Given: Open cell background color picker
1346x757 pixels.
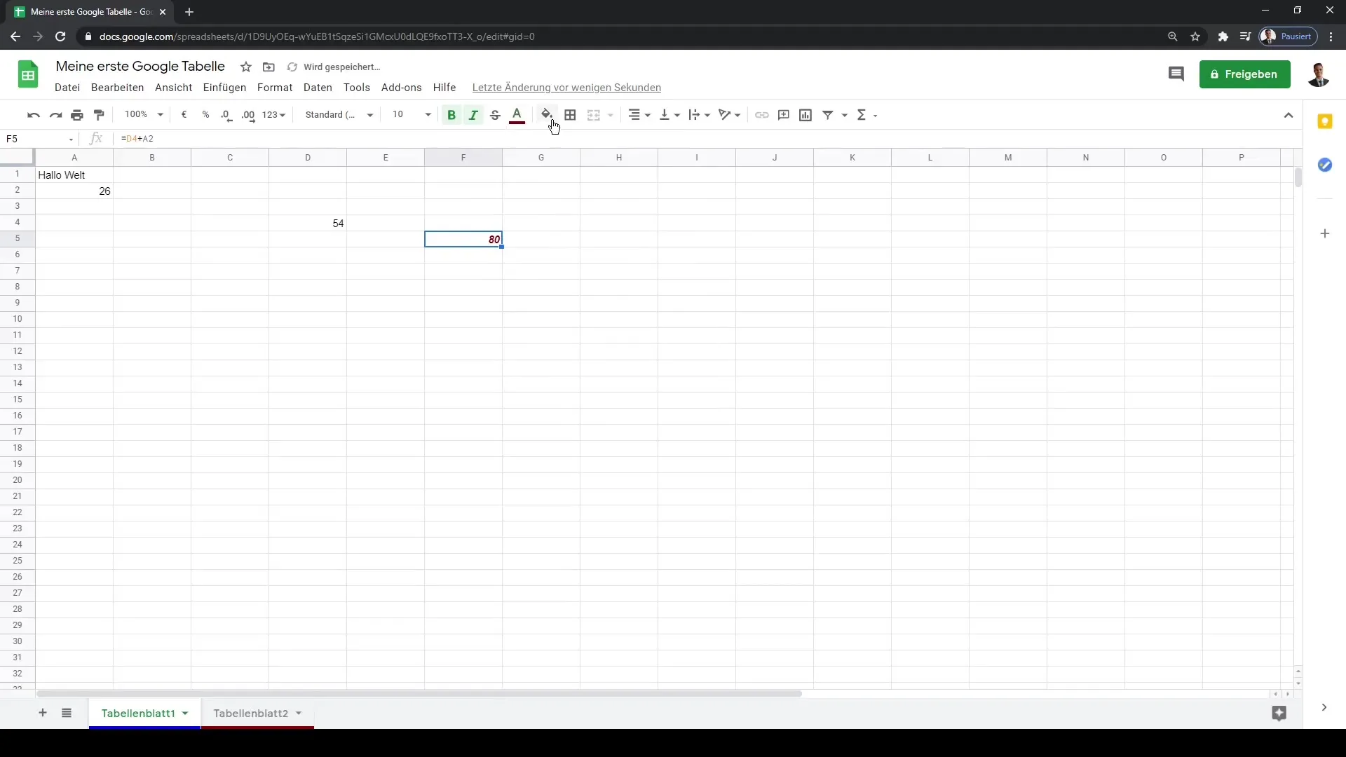Looking at the screenshot, I should click(x=548, y=115).
